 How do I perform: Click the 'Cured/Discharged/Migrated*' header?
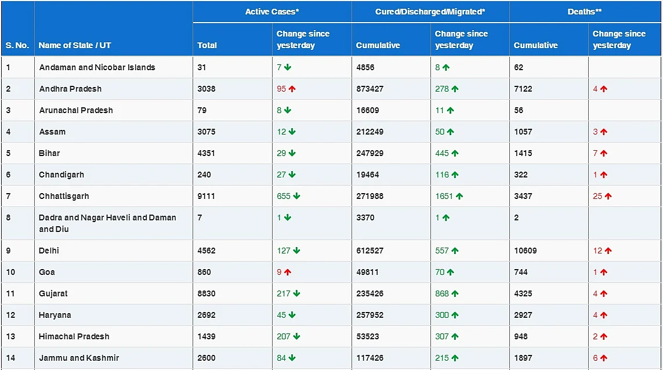[430, 12]
